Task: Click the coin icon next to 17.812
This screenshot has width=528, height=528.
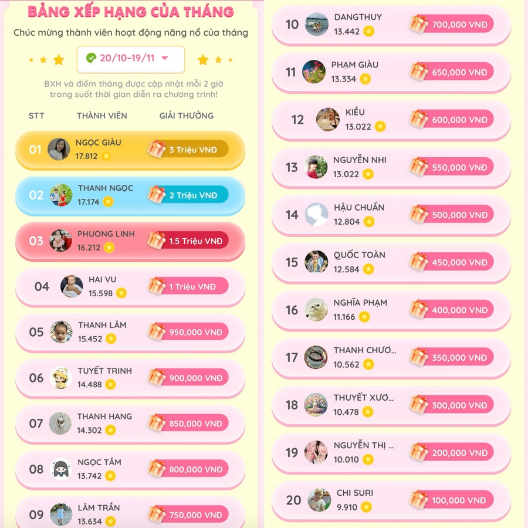Action: (106, 156)
